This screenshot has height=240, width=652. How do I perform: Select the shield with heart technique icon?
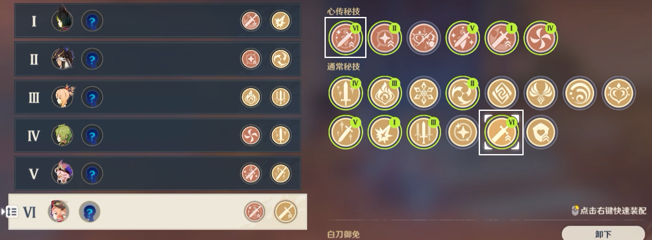541,132
